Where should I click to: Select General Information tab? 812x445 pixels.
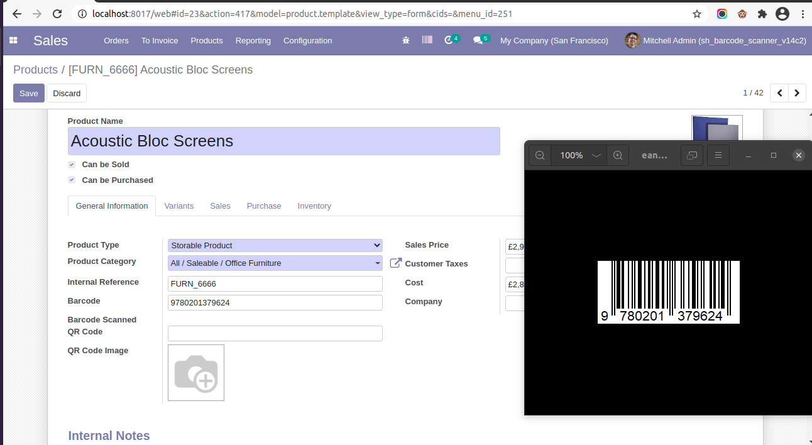coord(112,206)
